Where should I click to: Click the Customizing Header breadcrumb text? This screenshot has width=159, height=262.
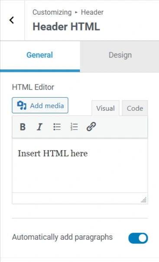[x=68, y=12]
